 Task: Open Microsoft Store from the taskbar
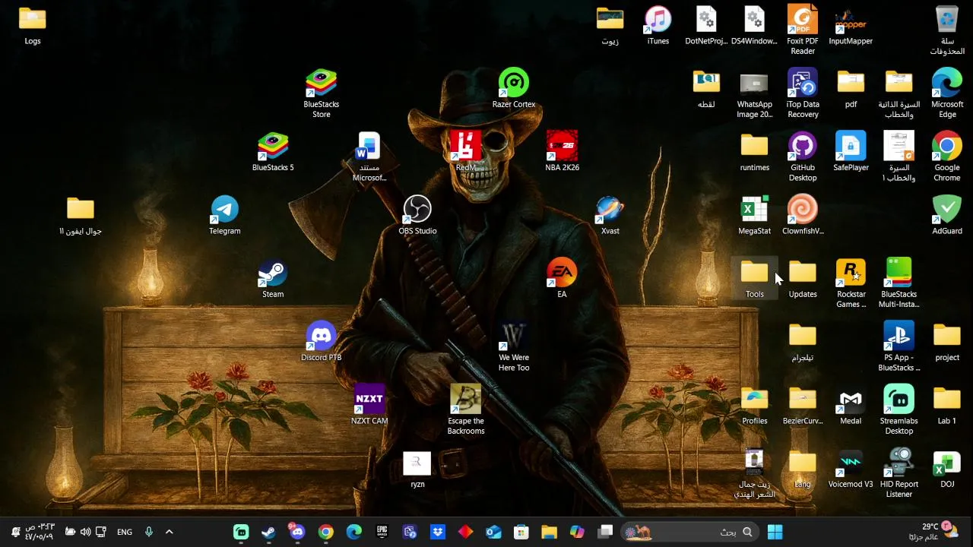(521, 532)
